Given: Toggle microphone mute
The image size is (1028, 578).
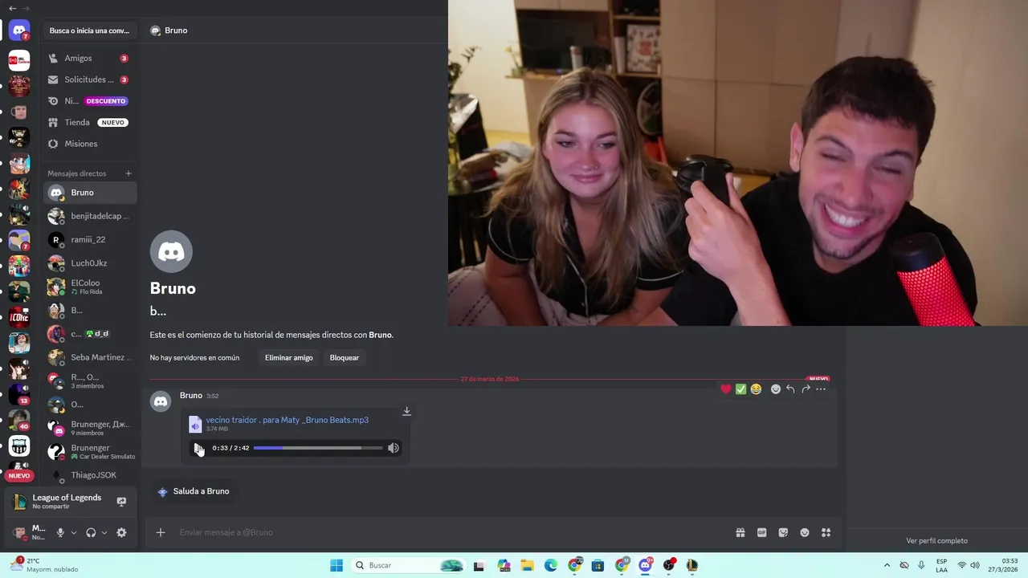Looking at the screenshot, I should click(x=60, y=532).
